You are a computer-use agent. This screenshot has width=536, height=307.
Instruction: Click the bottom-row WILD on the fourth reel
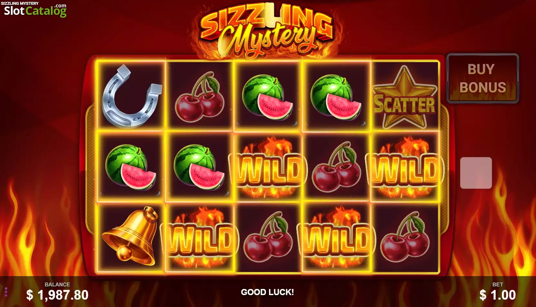click(x=336, y=238)
